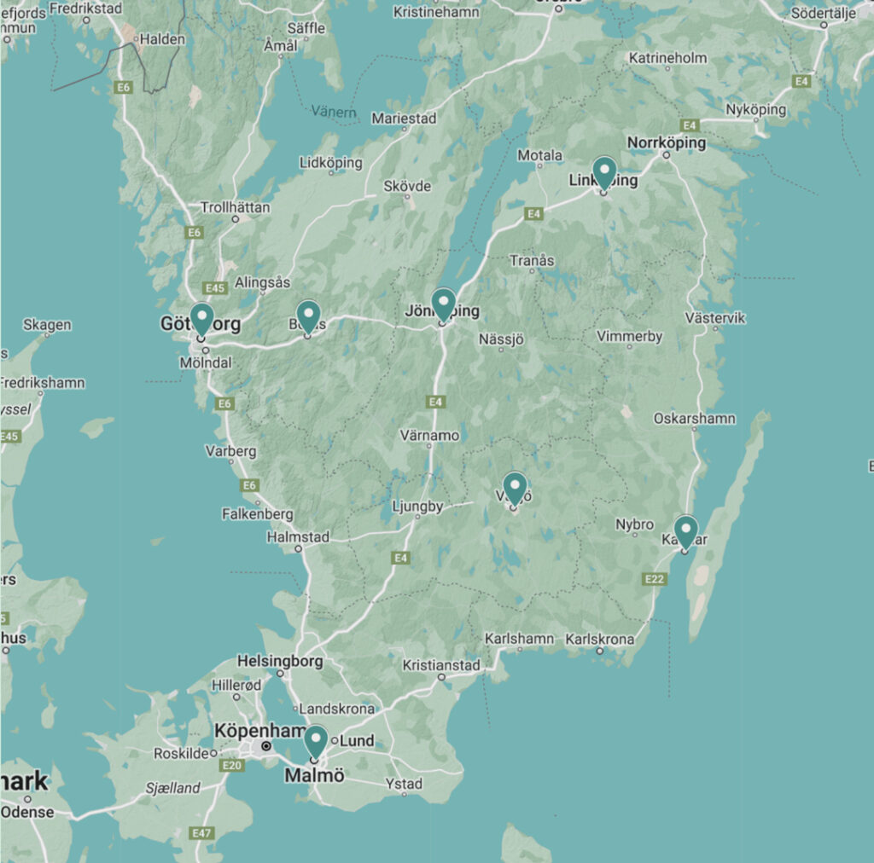The width and height of the screenshot is (874, 863).
Task: Click the Vänern lake label
Action: tap(335, 111)
